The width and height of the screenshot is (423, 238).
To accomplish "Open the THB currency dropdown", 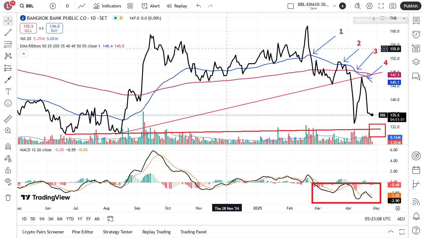I will (x=397, y=18).
